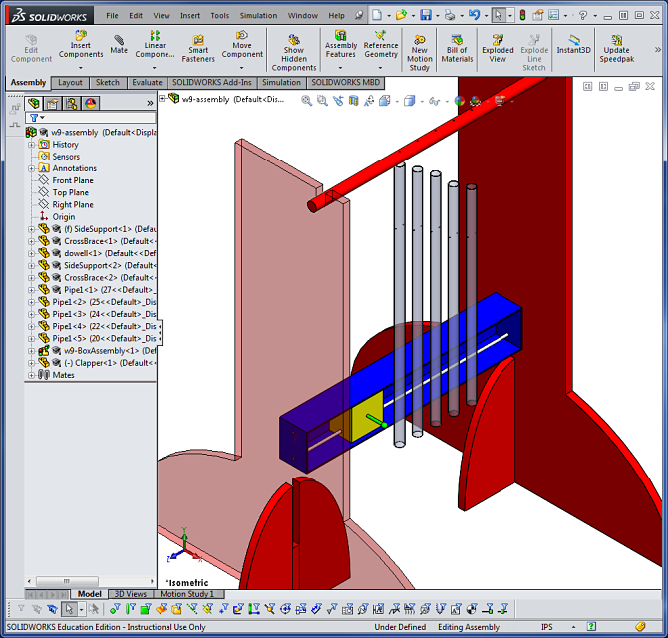This screenshot has height=638, width=668.
Task: Toggle Instant3D tool
Action: tap(574, 44)
